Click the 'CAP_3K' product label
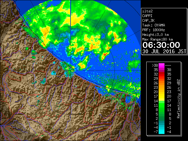 148,21
